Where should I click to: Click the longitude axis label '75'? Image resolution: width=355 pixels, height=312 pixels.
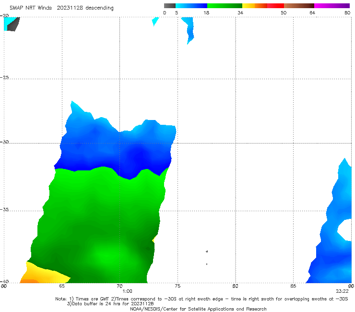coord(177,286)
